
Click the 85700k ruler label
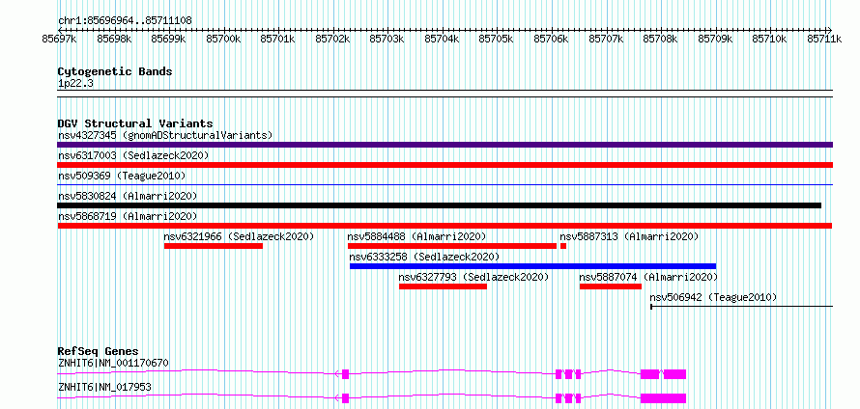point(223,39)
